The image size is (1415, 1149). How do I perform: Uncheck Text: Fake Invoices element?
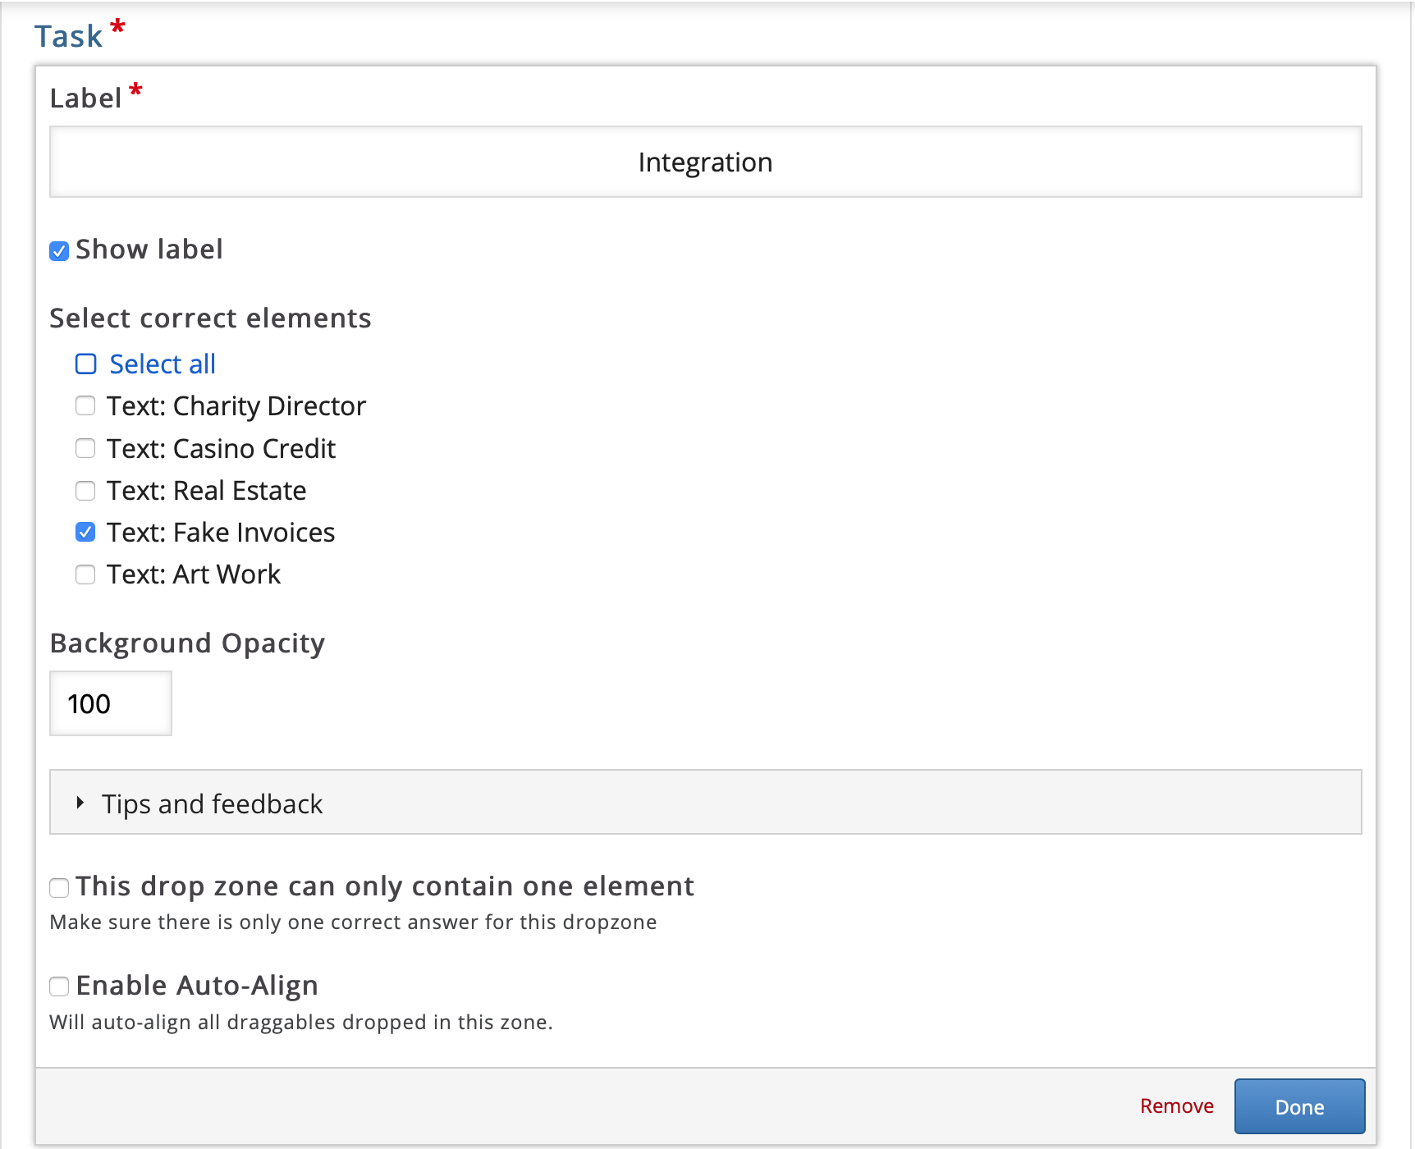pyautogui.click(x=85, y=532)
